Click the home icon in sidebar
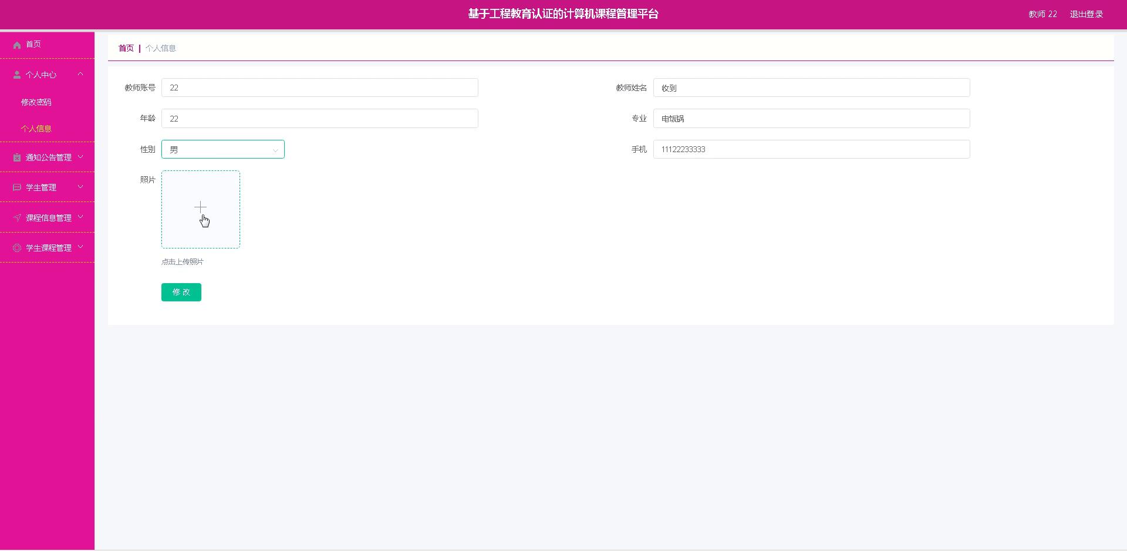The image size is (1127, 551). pos(17,45)
